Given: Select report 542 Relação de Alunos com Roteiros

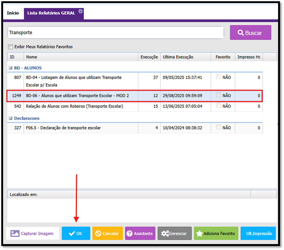Looking at the screenshot, I should click(x=74, y=106).
